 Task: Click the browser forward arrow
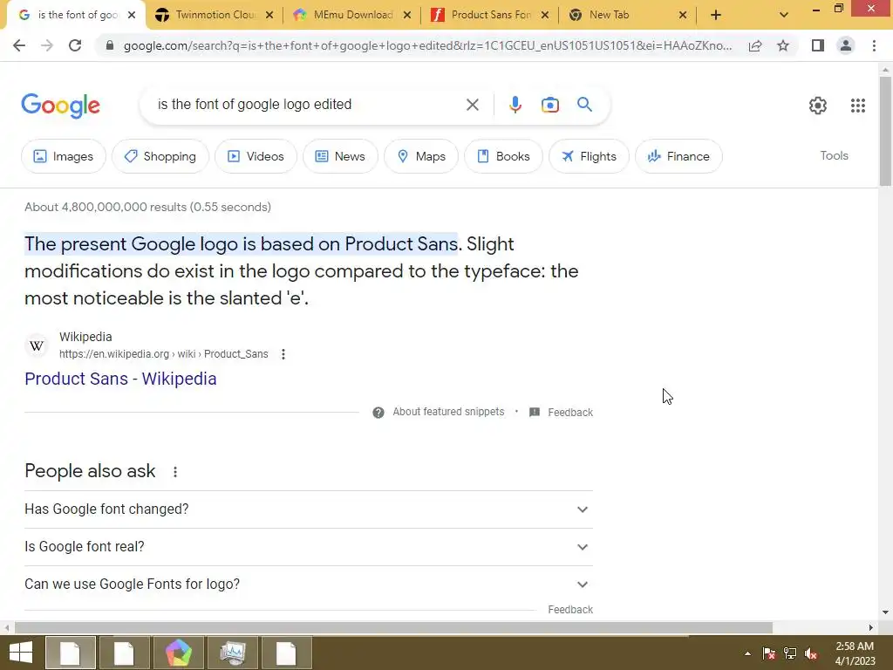click(x=47, y=45)
